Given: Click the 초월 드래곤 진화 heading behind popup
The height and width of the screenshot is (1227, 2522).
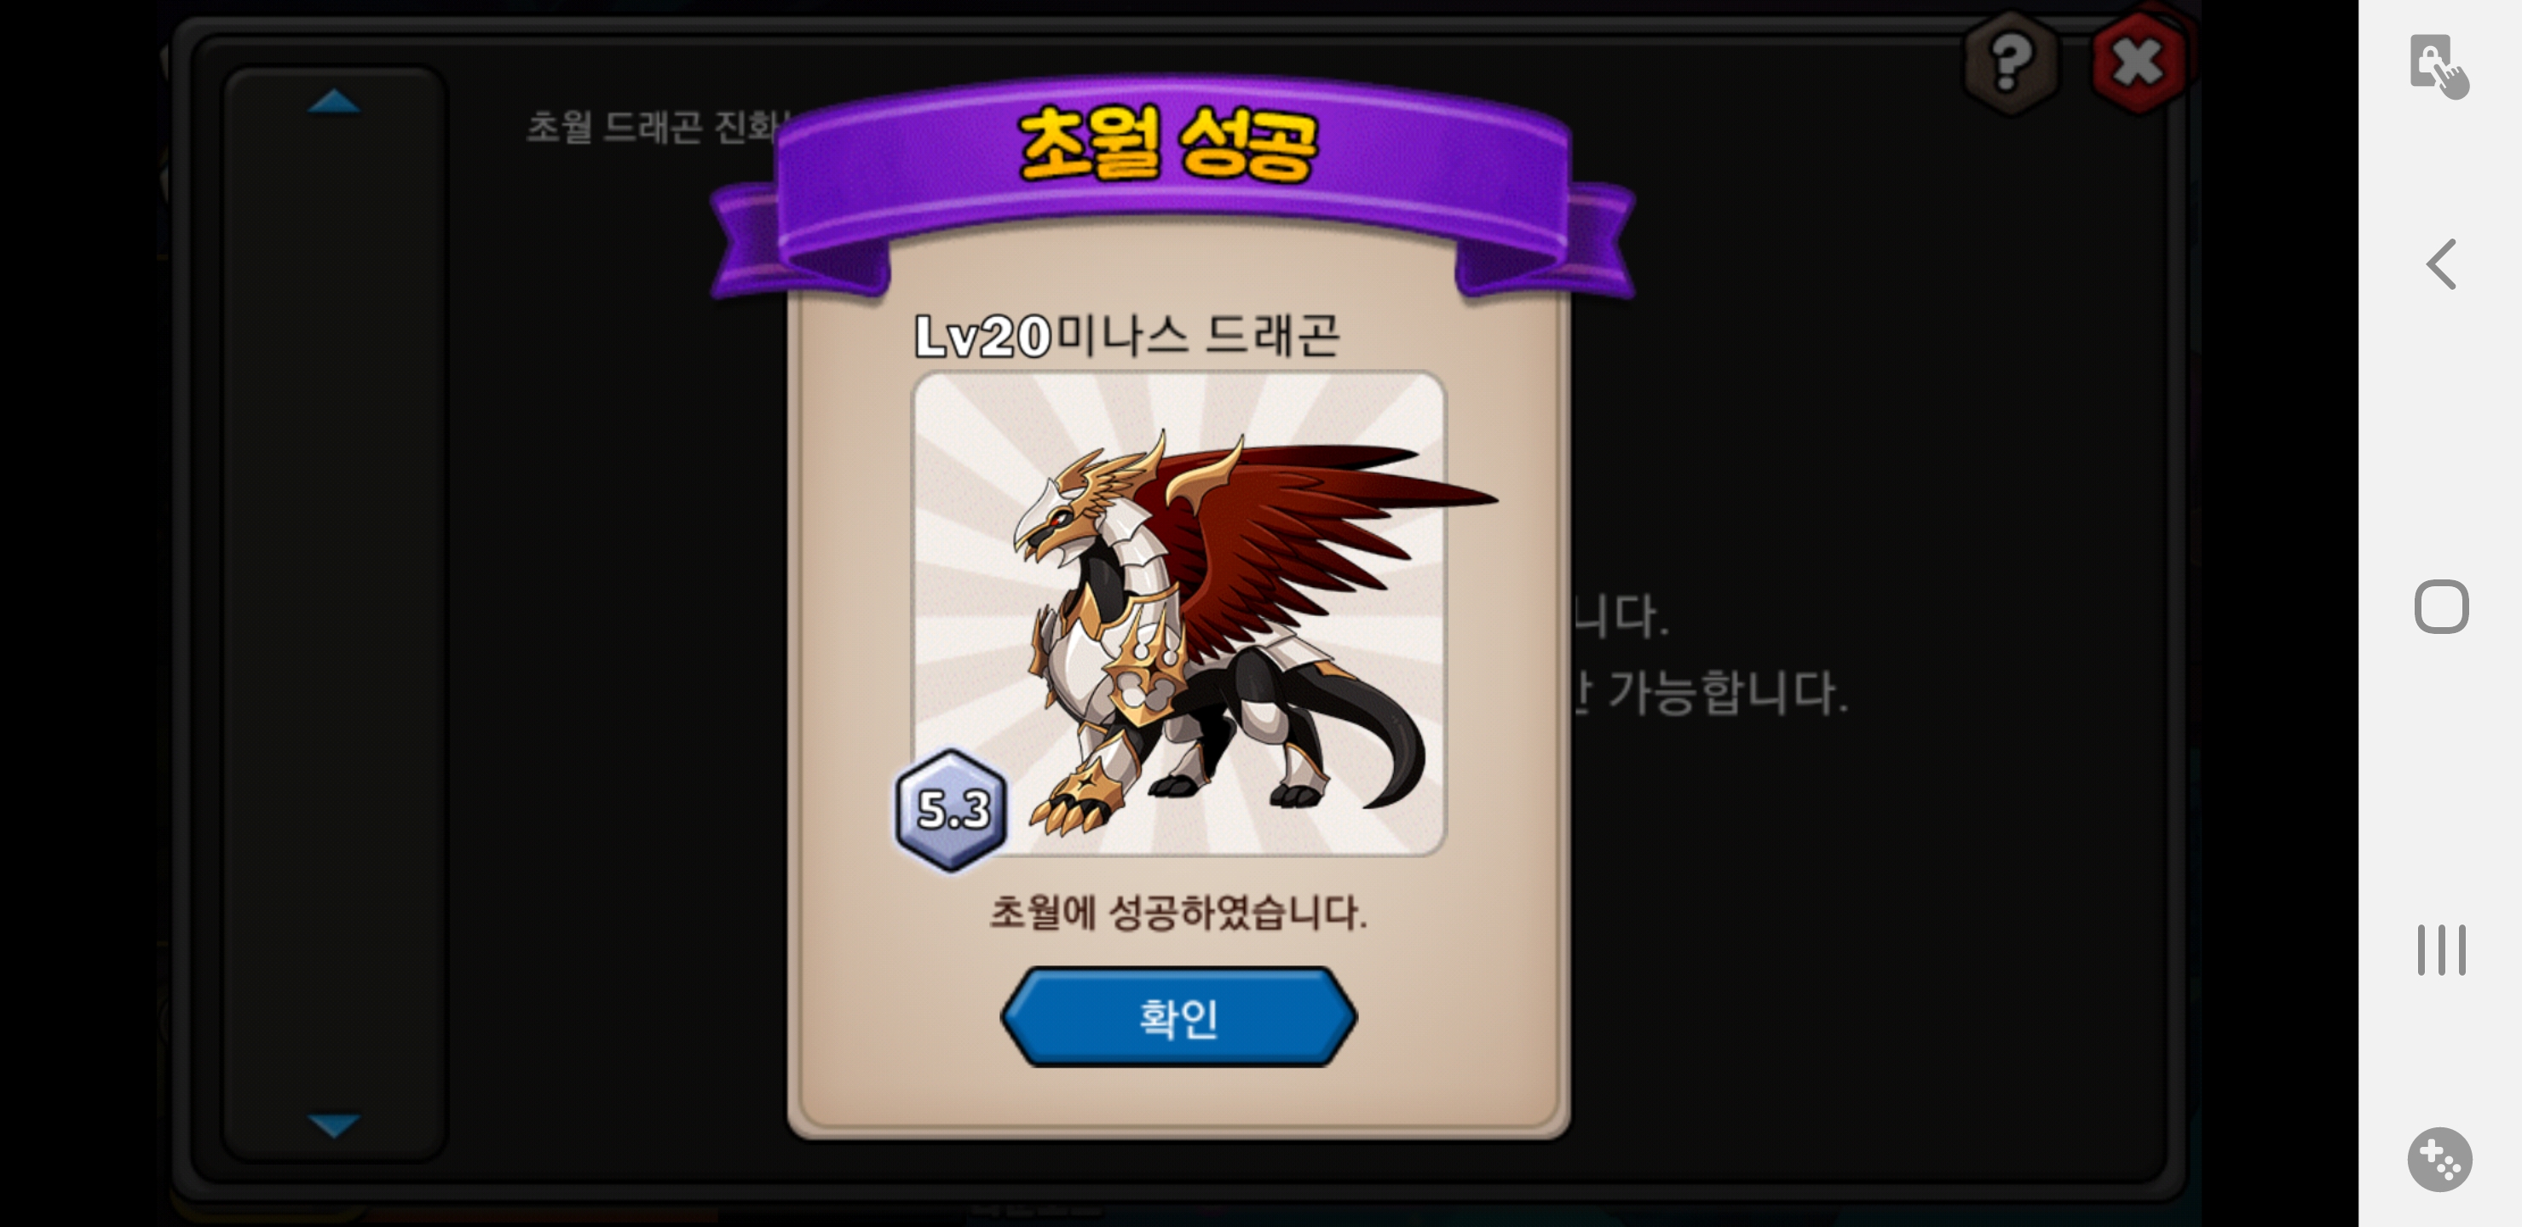Looking at the screenshot, I should point(657,127).
